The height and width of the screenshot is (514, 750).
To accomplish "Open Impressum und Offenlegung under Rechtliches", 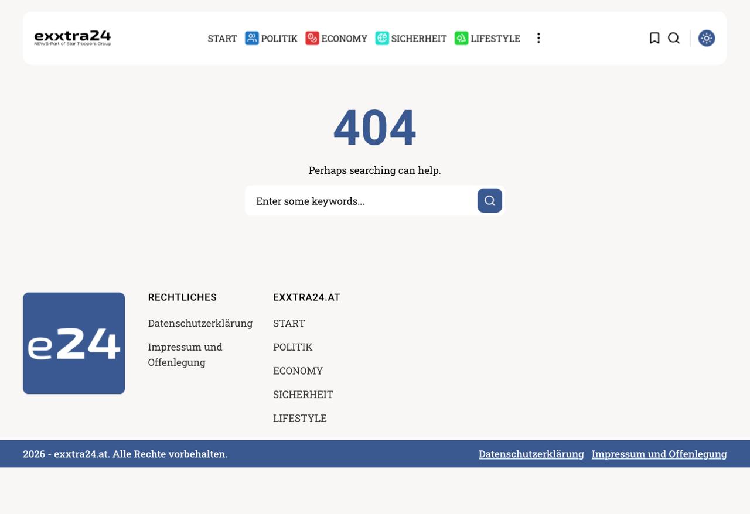I will [185, 354].
